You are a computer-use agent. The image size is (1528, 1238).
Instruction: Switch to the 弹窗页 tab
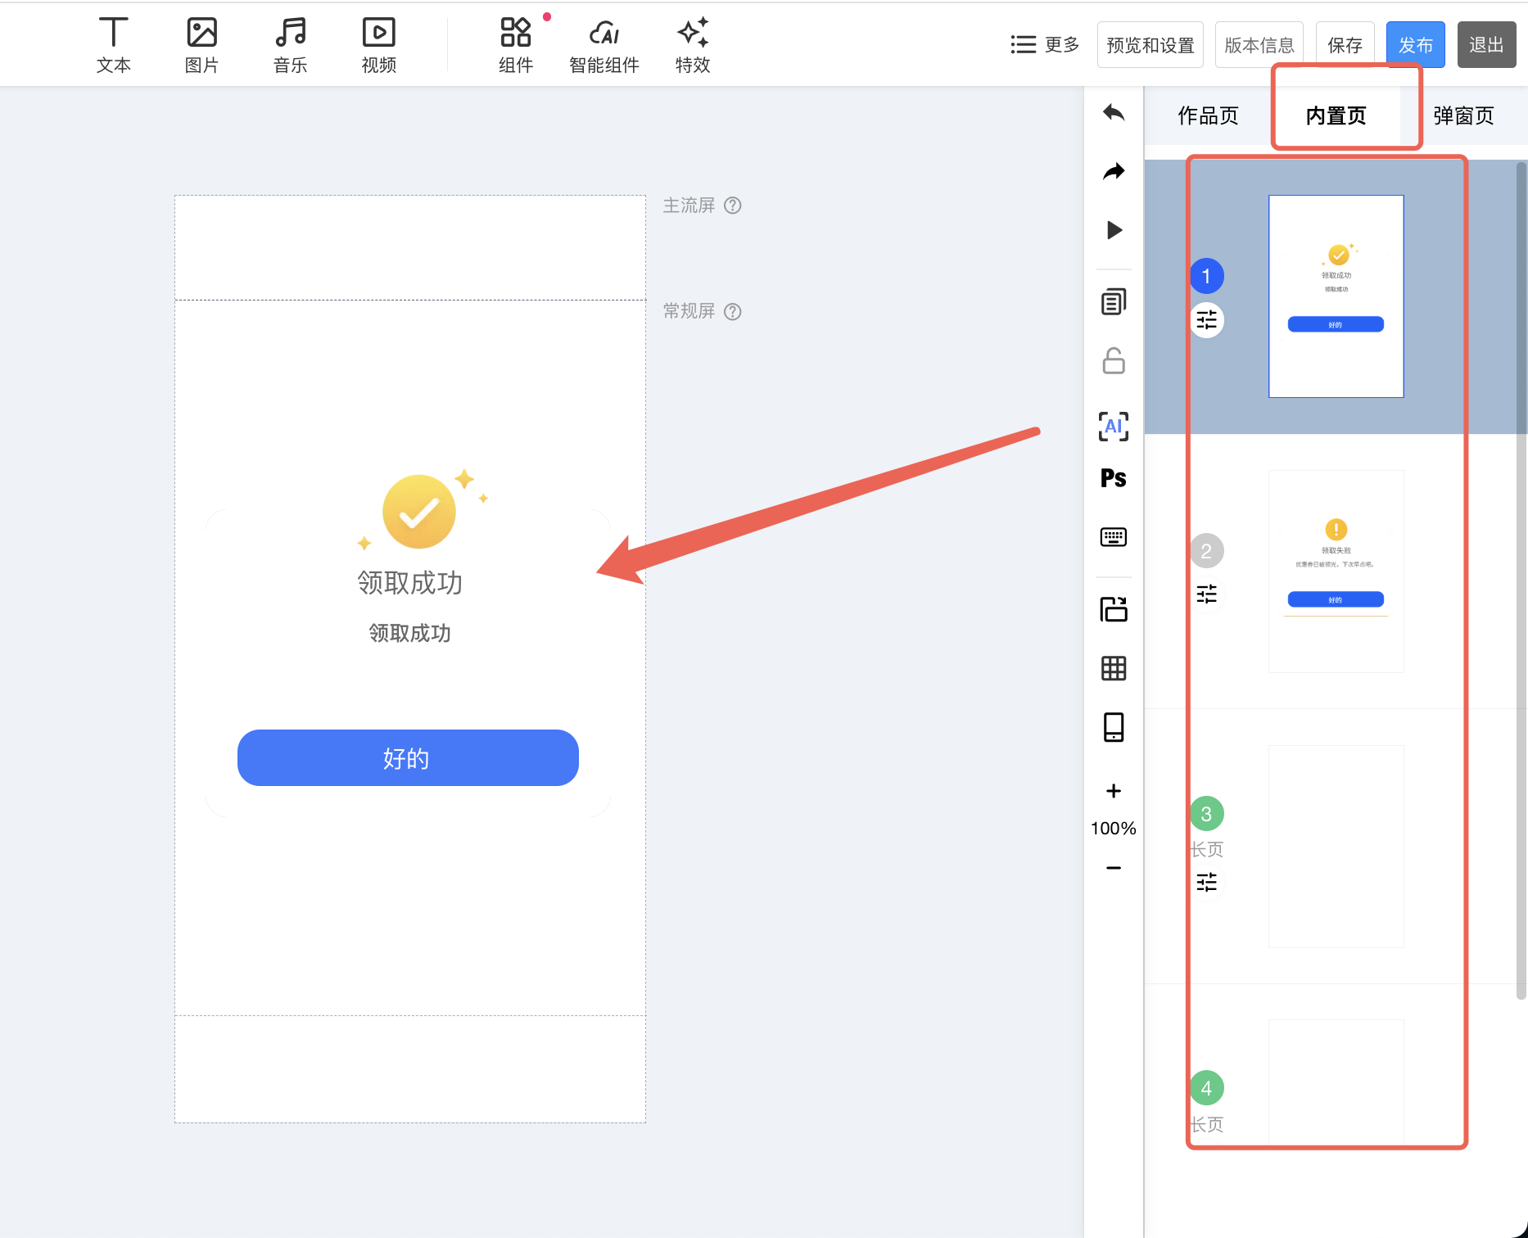[1463, 115]
